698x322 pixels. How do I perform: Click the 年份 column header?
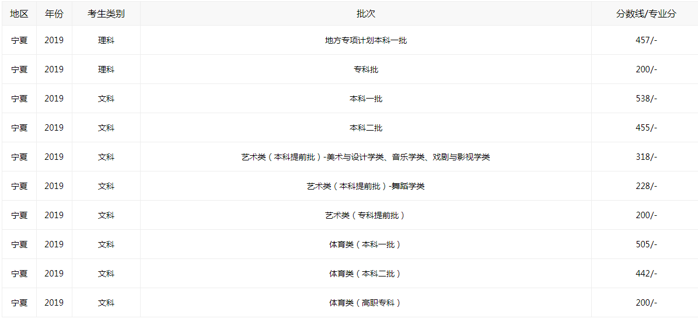click(x=54, y=14)
